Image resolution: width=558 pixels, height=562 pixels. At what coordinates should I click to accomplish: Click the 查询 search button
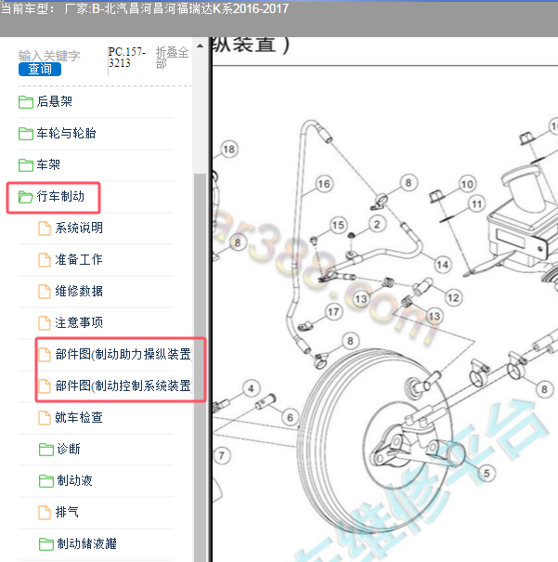coord(40,69)
